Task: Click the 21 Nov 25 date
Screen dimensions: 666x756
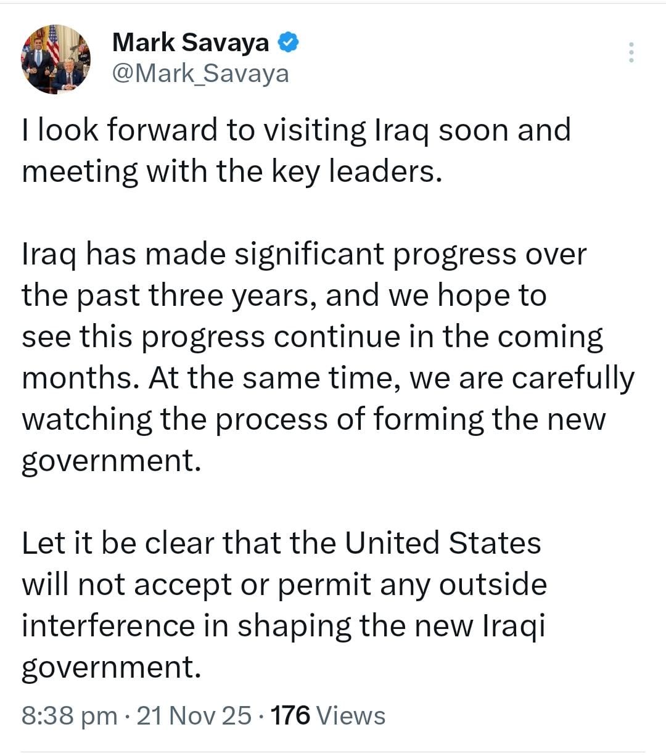Action: click(194, 715)
